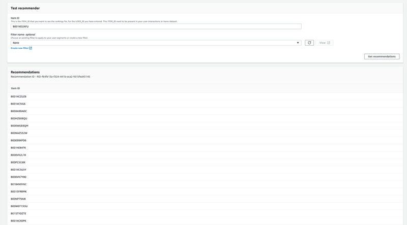
Task: Click the external link icon beside Create new filter
Action: tap(31, 48)
